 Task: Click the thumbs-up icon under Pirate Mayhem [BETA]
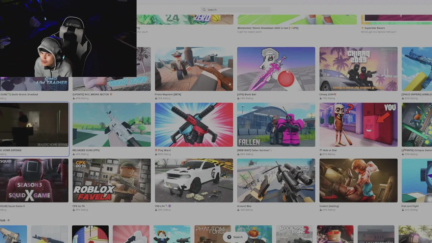(x=156, y=99)
